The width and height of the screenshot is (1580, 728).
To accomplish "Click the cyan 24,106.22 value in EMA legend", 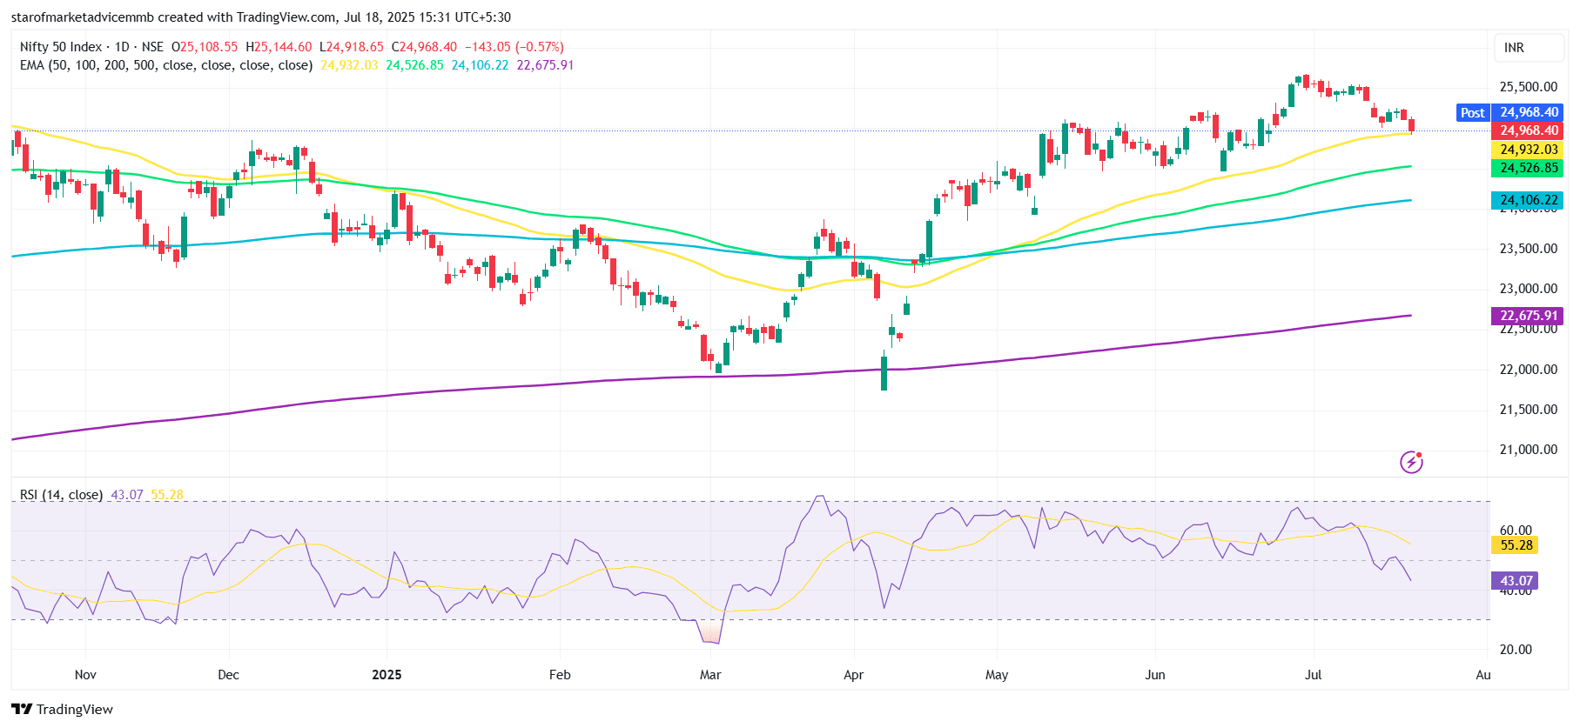I will point(480,65).
